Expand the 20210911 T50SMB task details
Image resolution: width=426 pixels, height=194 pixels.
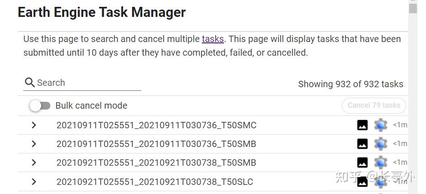tap(34, 144)
